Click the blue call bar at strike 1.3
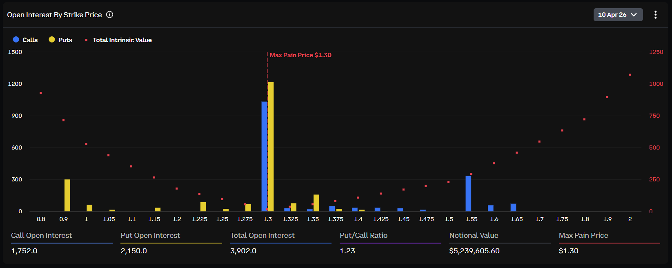The image size is (672, 268). (264, 156)
